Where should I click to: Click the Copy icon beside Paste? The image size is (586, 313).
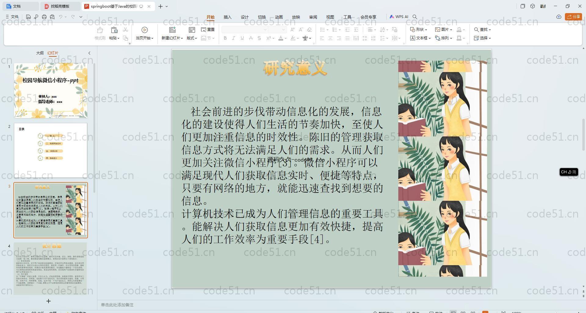pyautogui.click(x=125, y=38)
